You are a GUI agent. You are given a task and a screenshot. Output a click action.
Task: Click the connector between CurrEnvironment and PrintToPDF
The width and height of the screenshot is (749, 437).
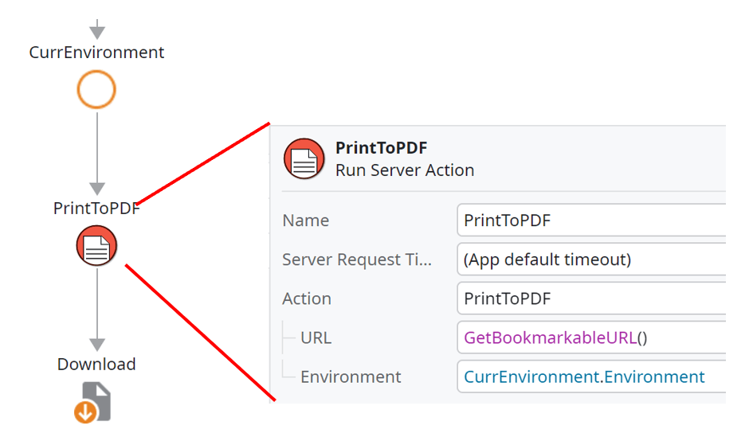(x=96, y=151)
